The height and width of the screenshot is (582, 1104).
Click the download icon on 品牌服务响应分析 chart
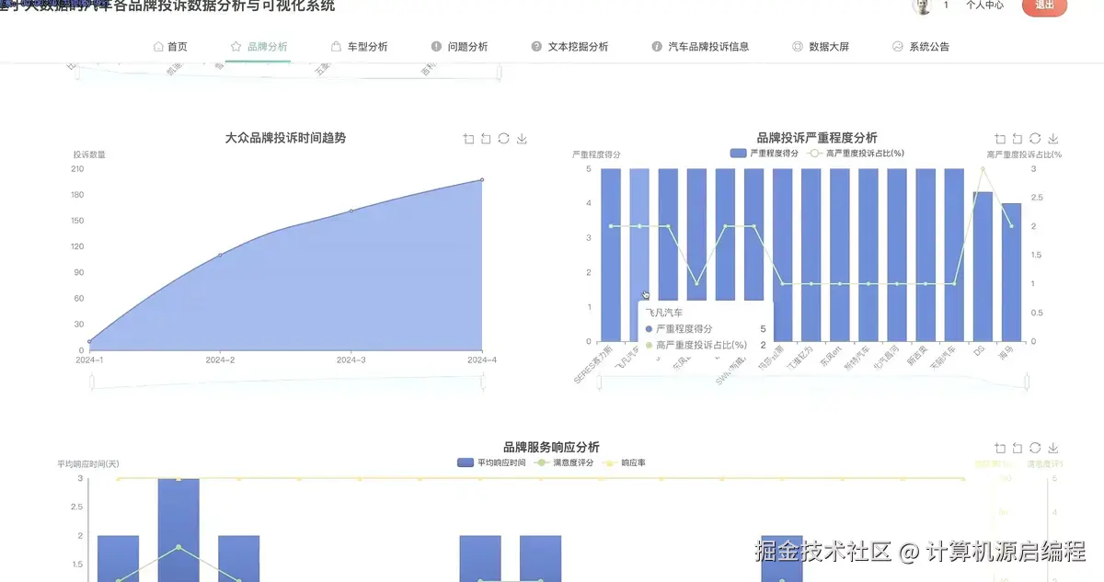tap(1053, 448)
